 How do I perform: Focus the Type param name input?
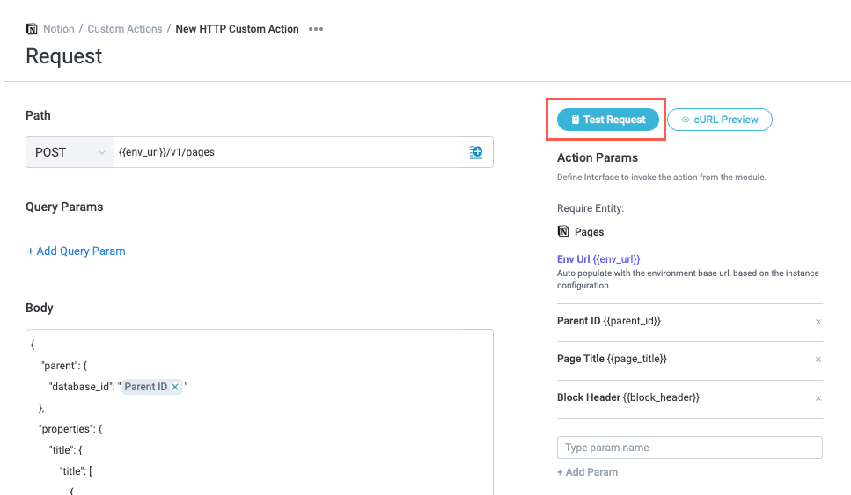coord(690,448)
